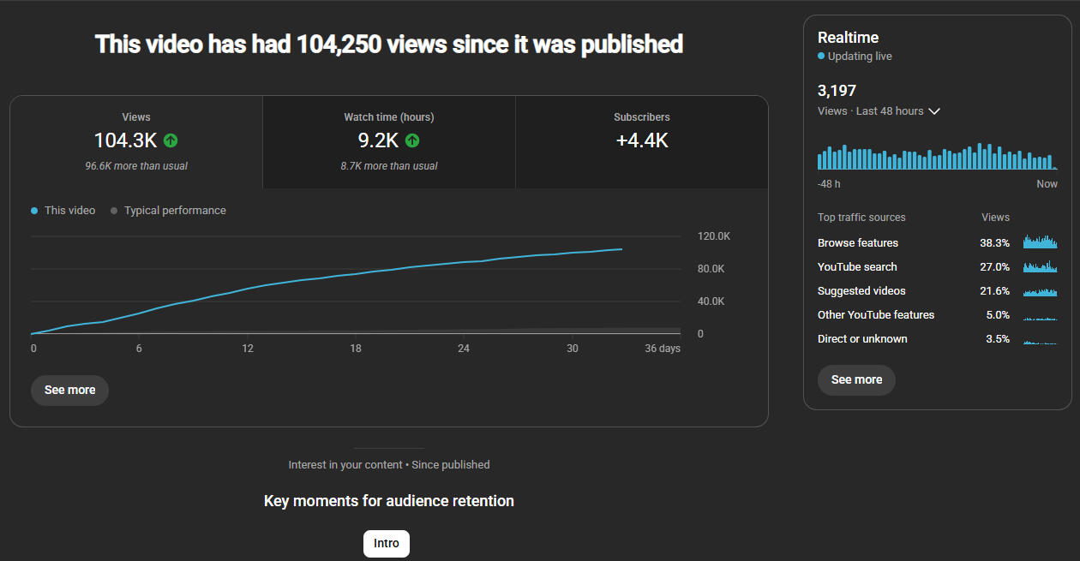The image size is (1080, 561).
Task: Click the blue Updating live dot
Action: [821, 57]
